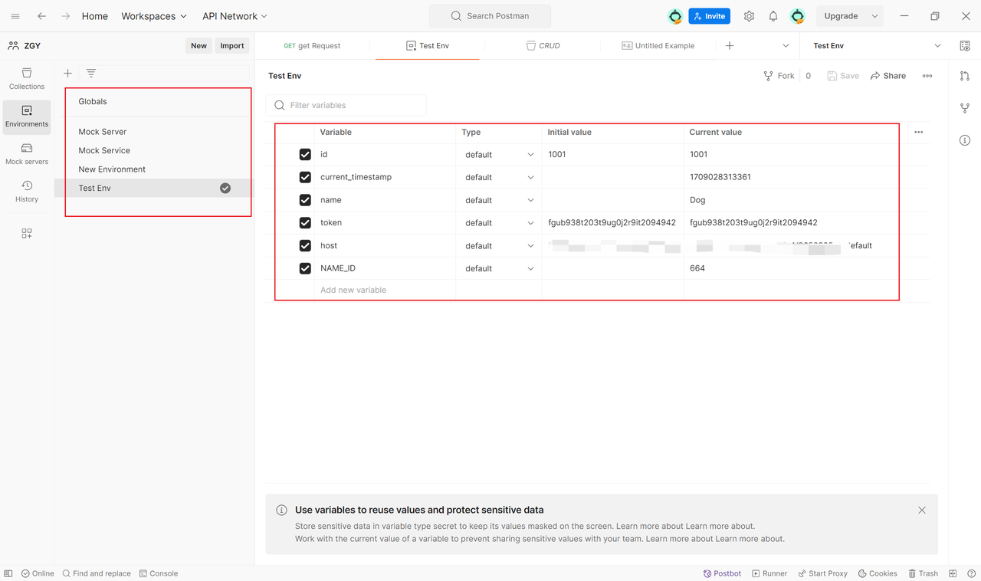Create a new environment with plus icon
The width and height of the screenshot is (981, 581).
tap(67, 74)
